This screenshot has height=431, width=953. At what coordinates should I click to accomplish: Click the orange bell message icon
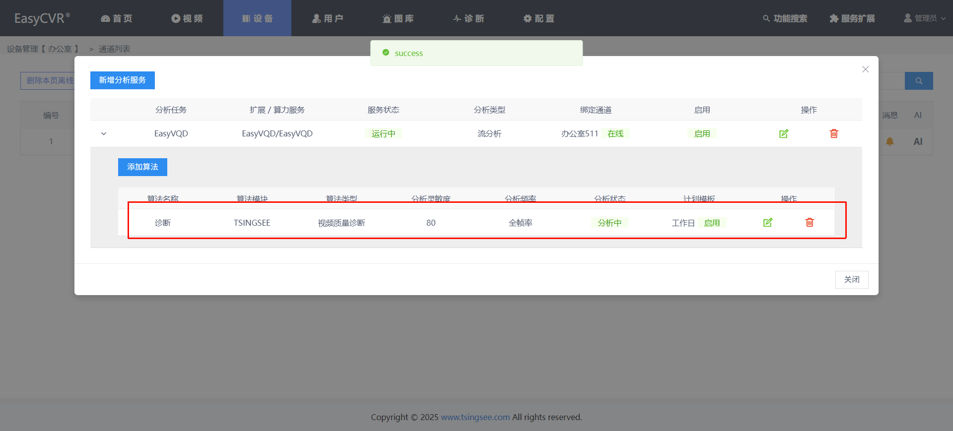click(x=890, y=141)
